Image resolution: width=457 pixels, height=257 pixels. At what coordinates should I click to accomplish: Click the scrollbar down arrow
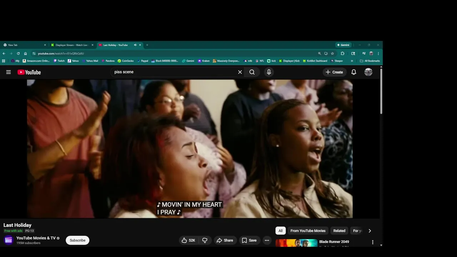coord(381,245)
